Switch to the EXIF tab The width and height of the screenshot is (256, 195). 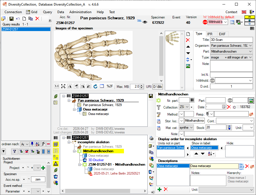(222, 34)
